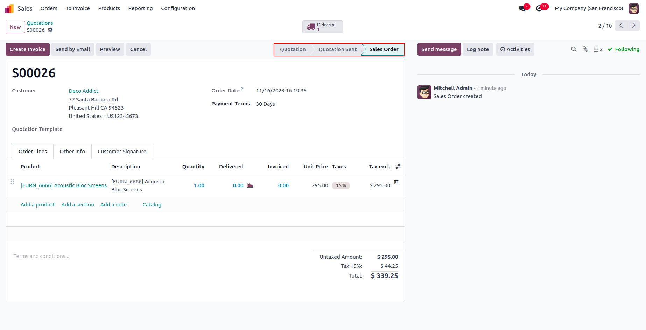Viewport: 646px width, 330px height.
Task: Click Add a product
Action: coord(38,205)
